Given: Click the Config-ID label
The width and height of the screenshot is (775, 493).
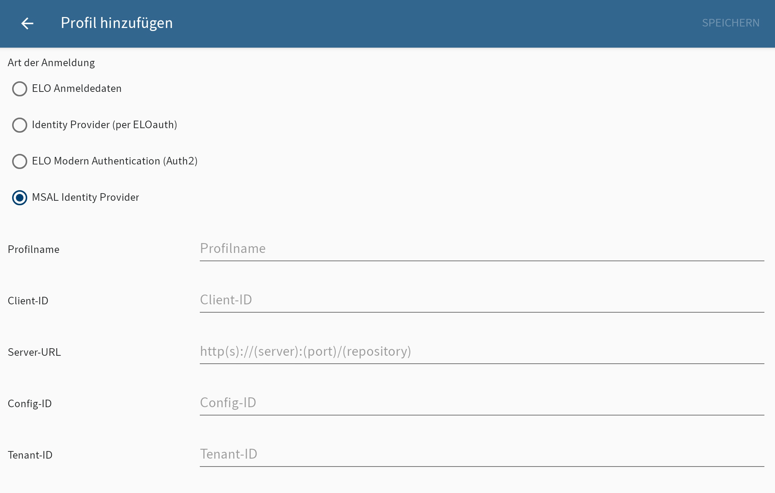Looking at the screenshot, I should click(30, 404).
